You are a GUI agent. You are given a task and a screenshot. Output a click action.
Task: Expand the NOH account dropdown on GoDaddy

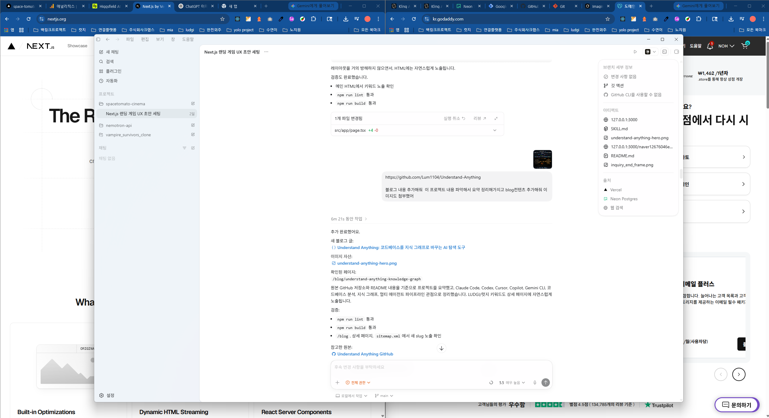click(x=726, y=46)
